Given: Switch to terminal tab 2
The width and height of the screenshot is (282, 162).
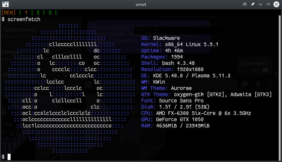Looking at the screenshot, I should click(x=38, y=13).
